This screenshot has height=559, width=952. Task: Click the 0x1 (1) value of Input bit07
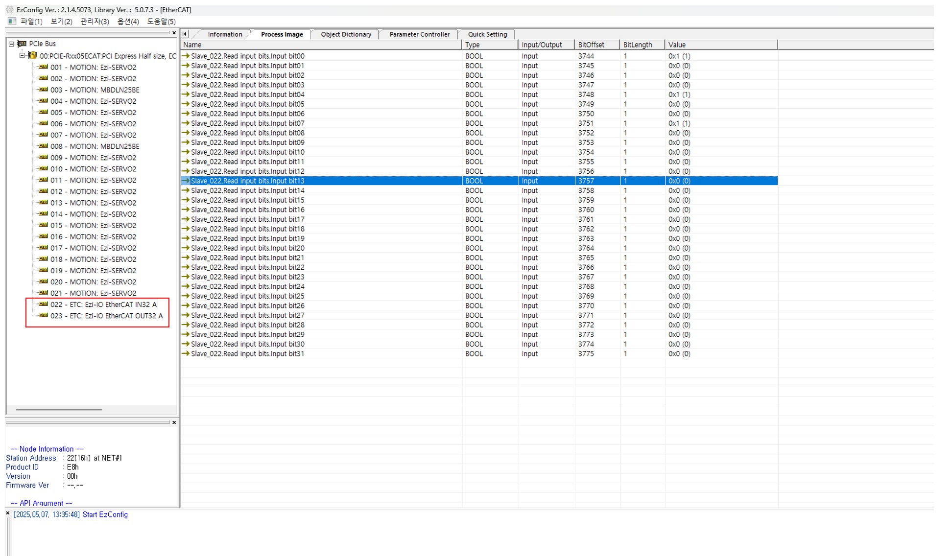pyautogui.click(x=679, y=123)
